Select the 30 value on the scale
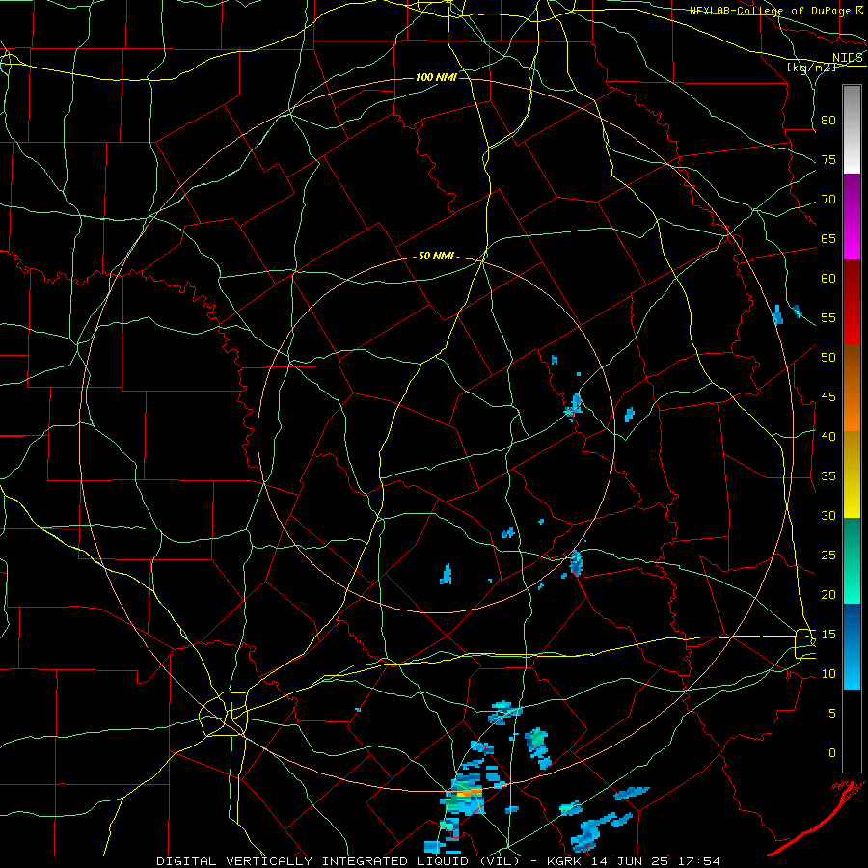Viewport: 868px width, 868px height. (x=828, y=515)
